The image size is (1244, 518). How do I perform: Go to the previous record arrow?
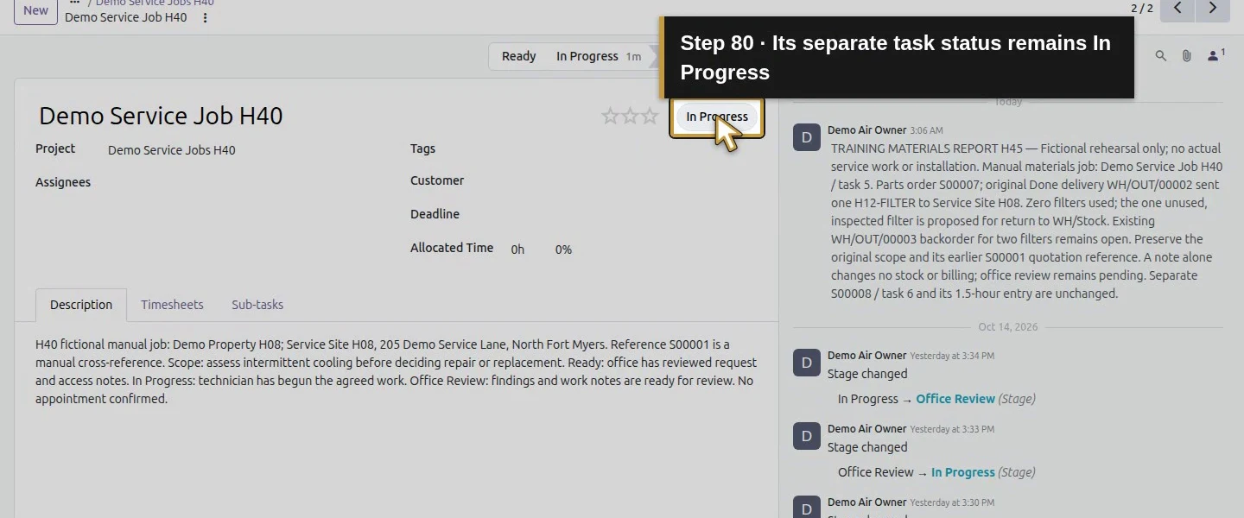coord(1177,9)
